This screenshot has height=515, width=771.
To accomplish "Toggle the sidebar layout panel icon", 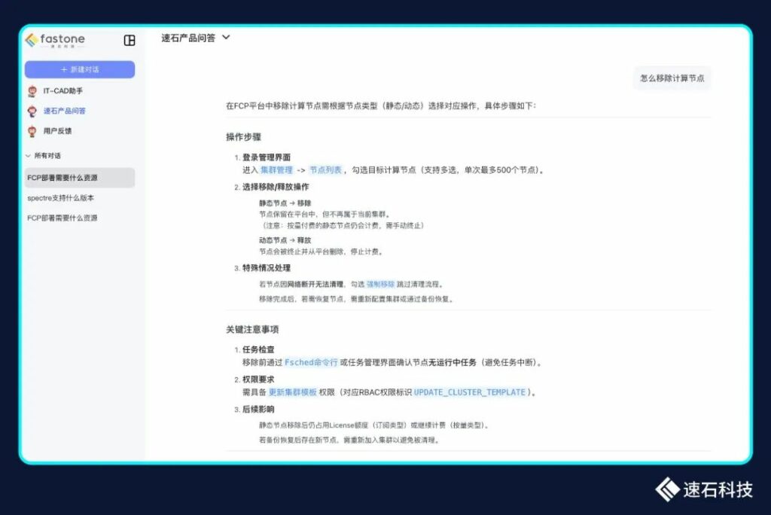I will (x=130, y=41).
